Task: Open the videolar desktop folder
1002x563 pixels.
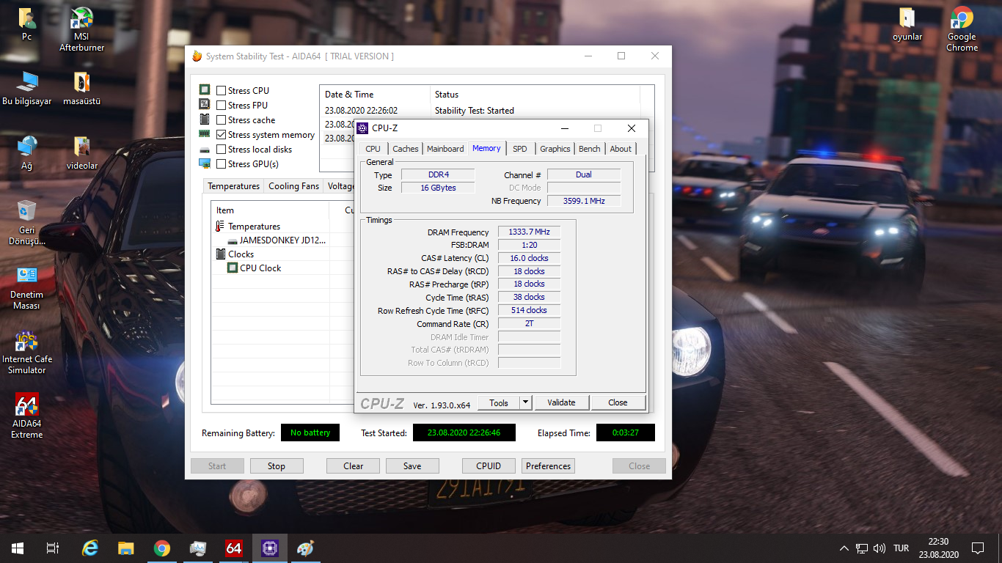Action: [x=81, y=152]
